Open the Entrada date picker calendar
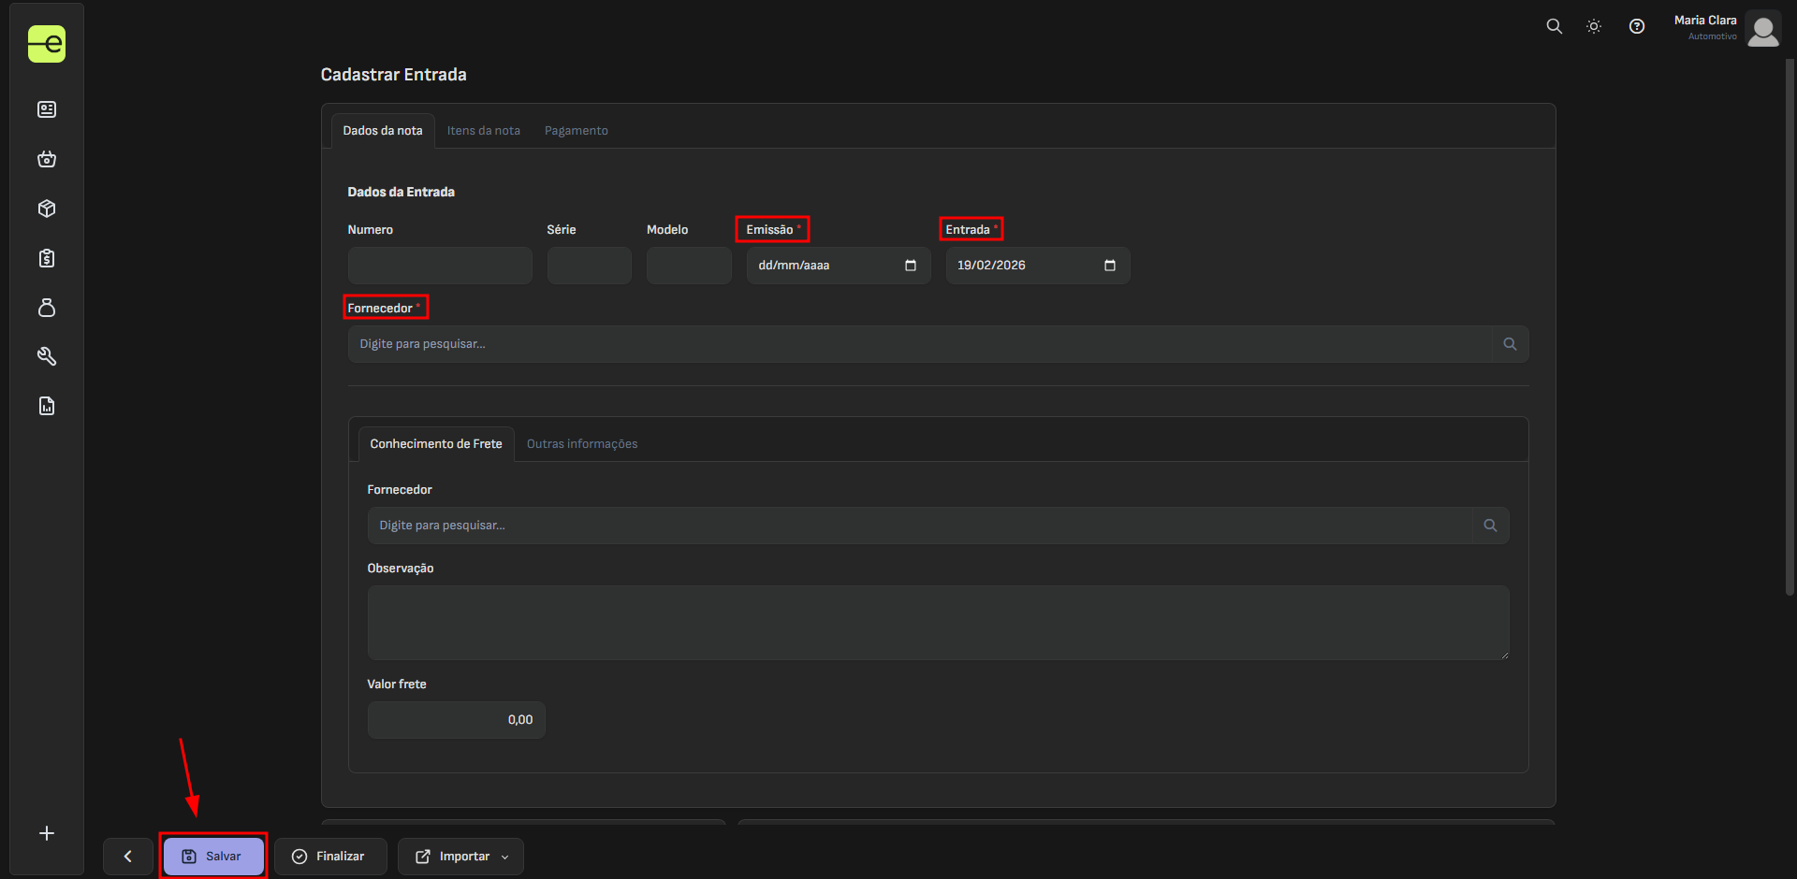 (1110, 266)
